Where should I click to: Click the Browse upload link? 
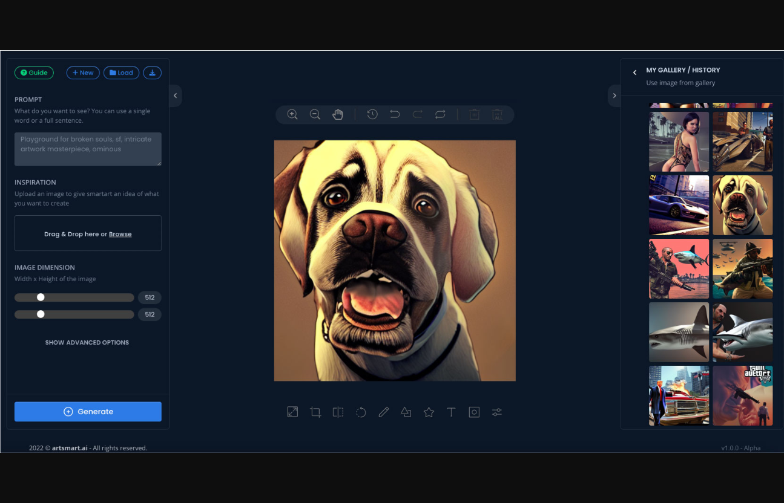[x=120, y=235]
